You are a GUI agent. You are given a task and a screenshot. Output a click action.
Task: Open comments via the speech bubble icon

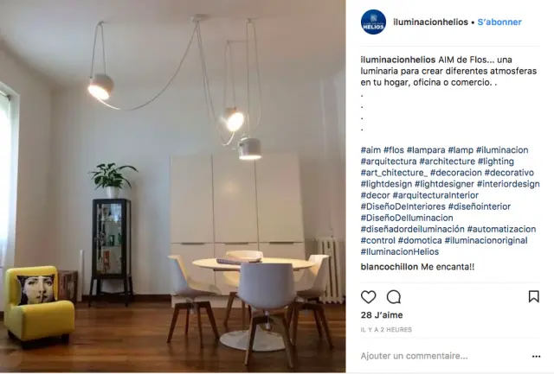[x=394, y=297]
